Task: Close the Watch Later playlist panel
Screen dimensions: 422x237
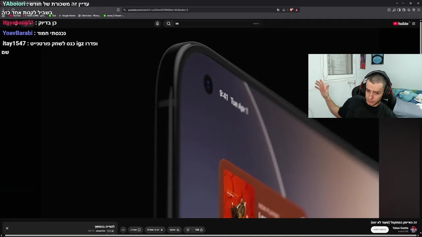Action: pyautogui.click(x=7, y=228)
